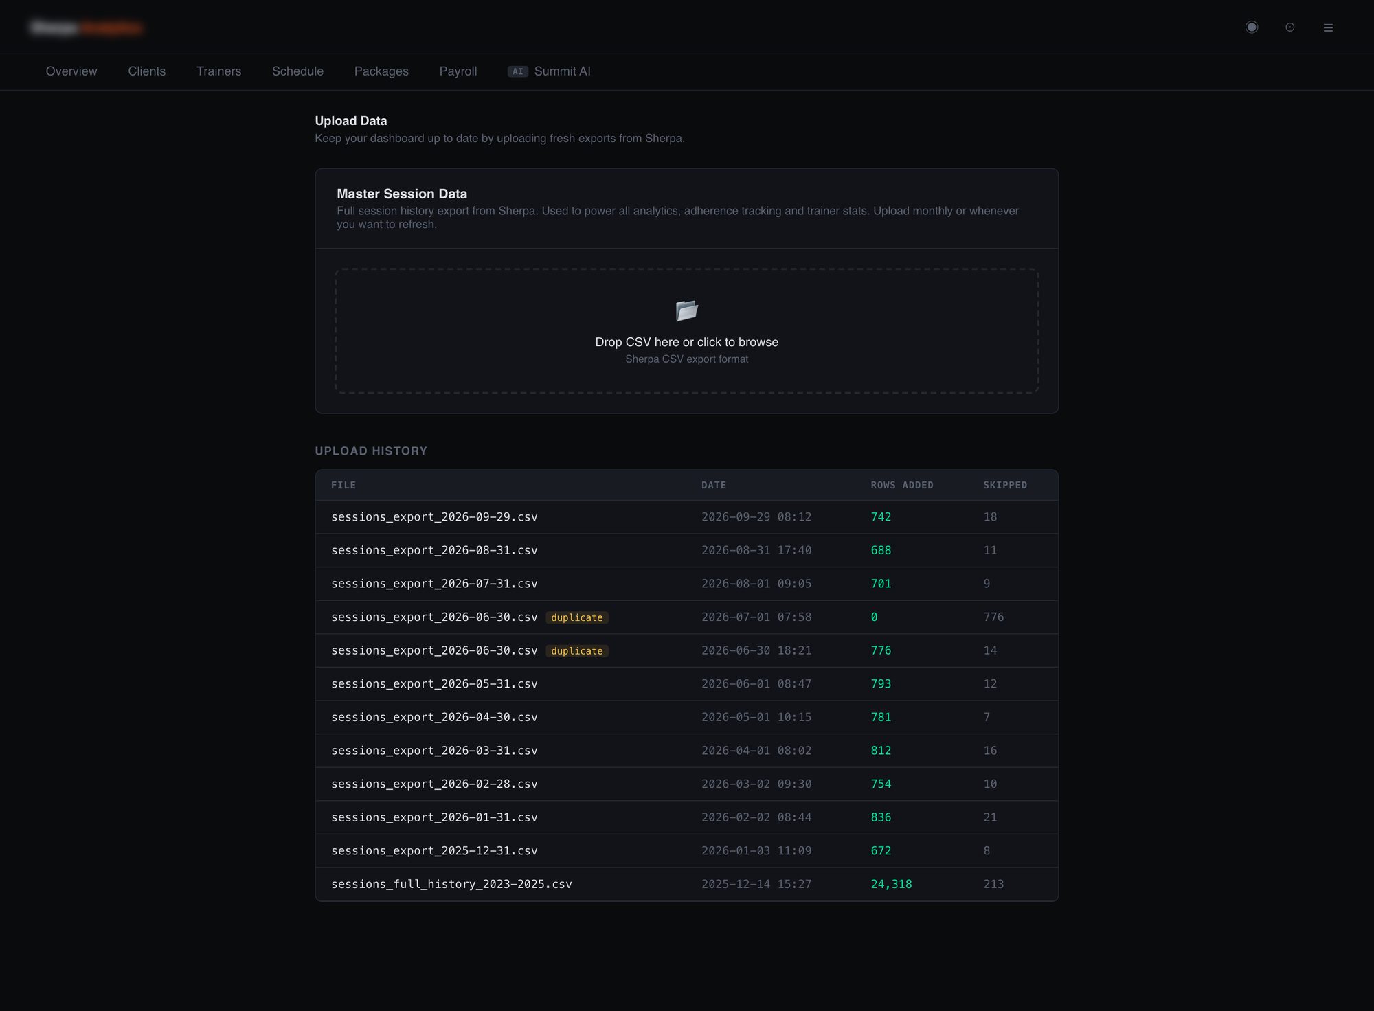Select sessions_export_2026-04-30.csv file name
Viewport: 1374px width, 1011px height.
point(434,718)
